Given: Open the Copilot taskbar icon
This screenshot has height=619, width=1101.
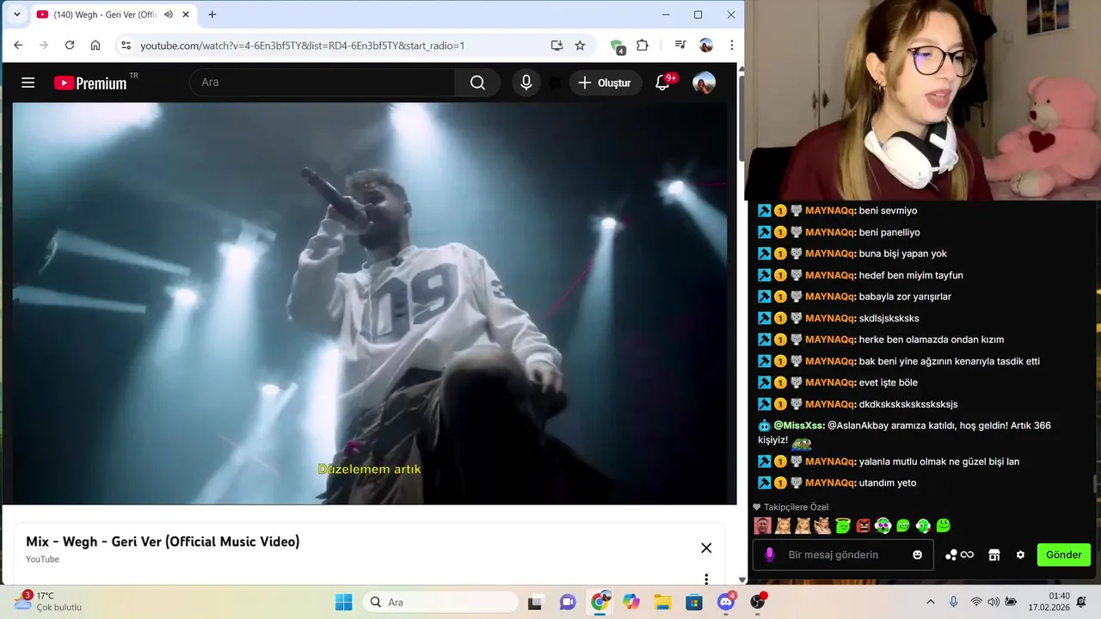Looking at the screenshot, I should pos(631,602).
